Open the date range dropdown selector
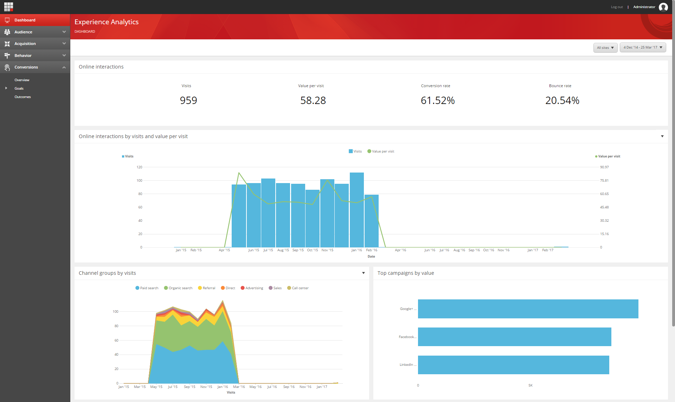Image resolution: width=675 pixels, height=402 pixels. [642, 47]
